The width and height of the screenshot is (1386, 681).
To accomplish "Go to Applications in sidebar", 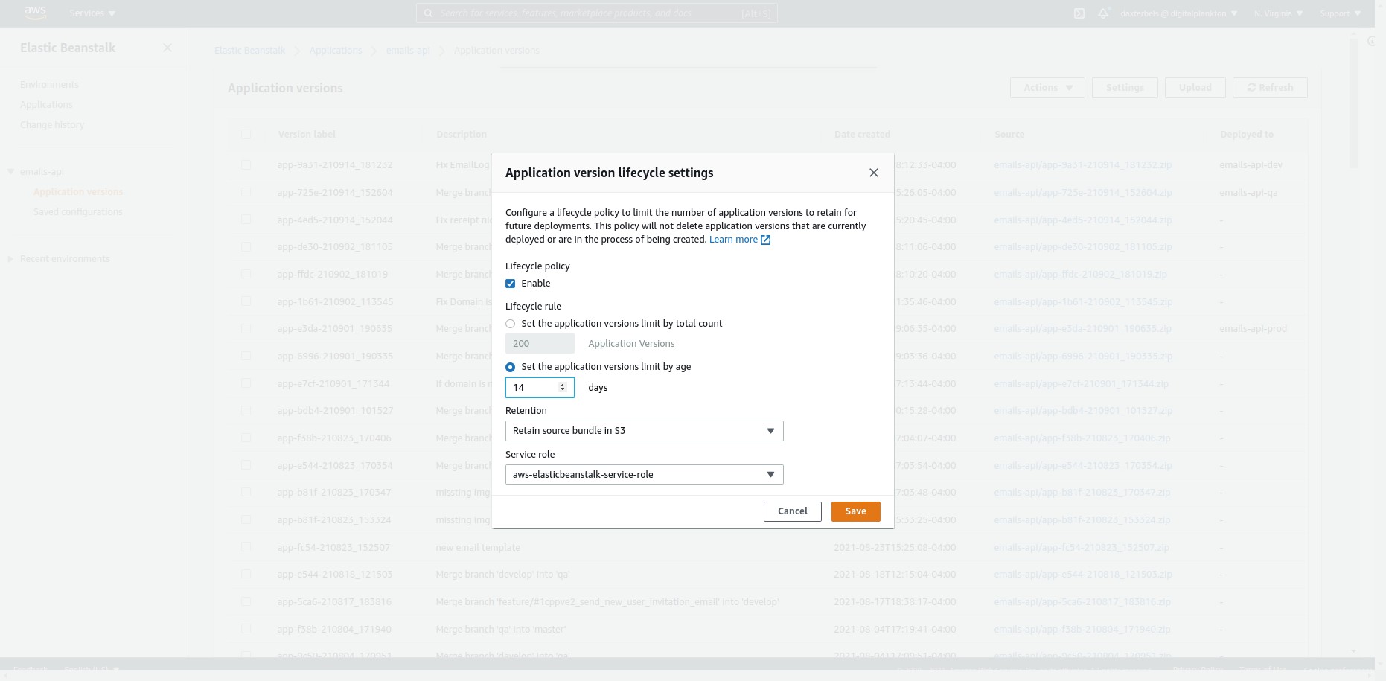I will [46, 105].
